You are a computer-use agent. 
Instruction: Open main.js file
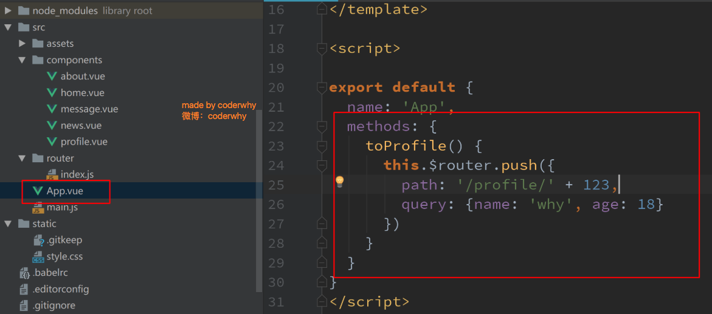62,208
